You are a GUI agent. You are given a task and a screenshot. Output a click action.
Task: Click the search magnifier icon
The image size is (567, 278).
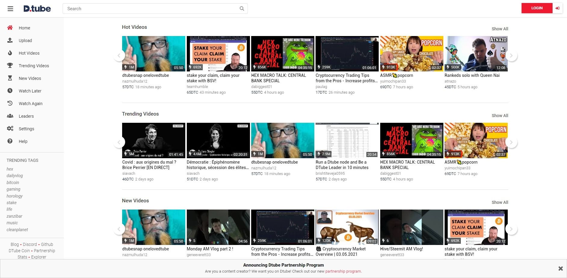click(x=242, y=8)
